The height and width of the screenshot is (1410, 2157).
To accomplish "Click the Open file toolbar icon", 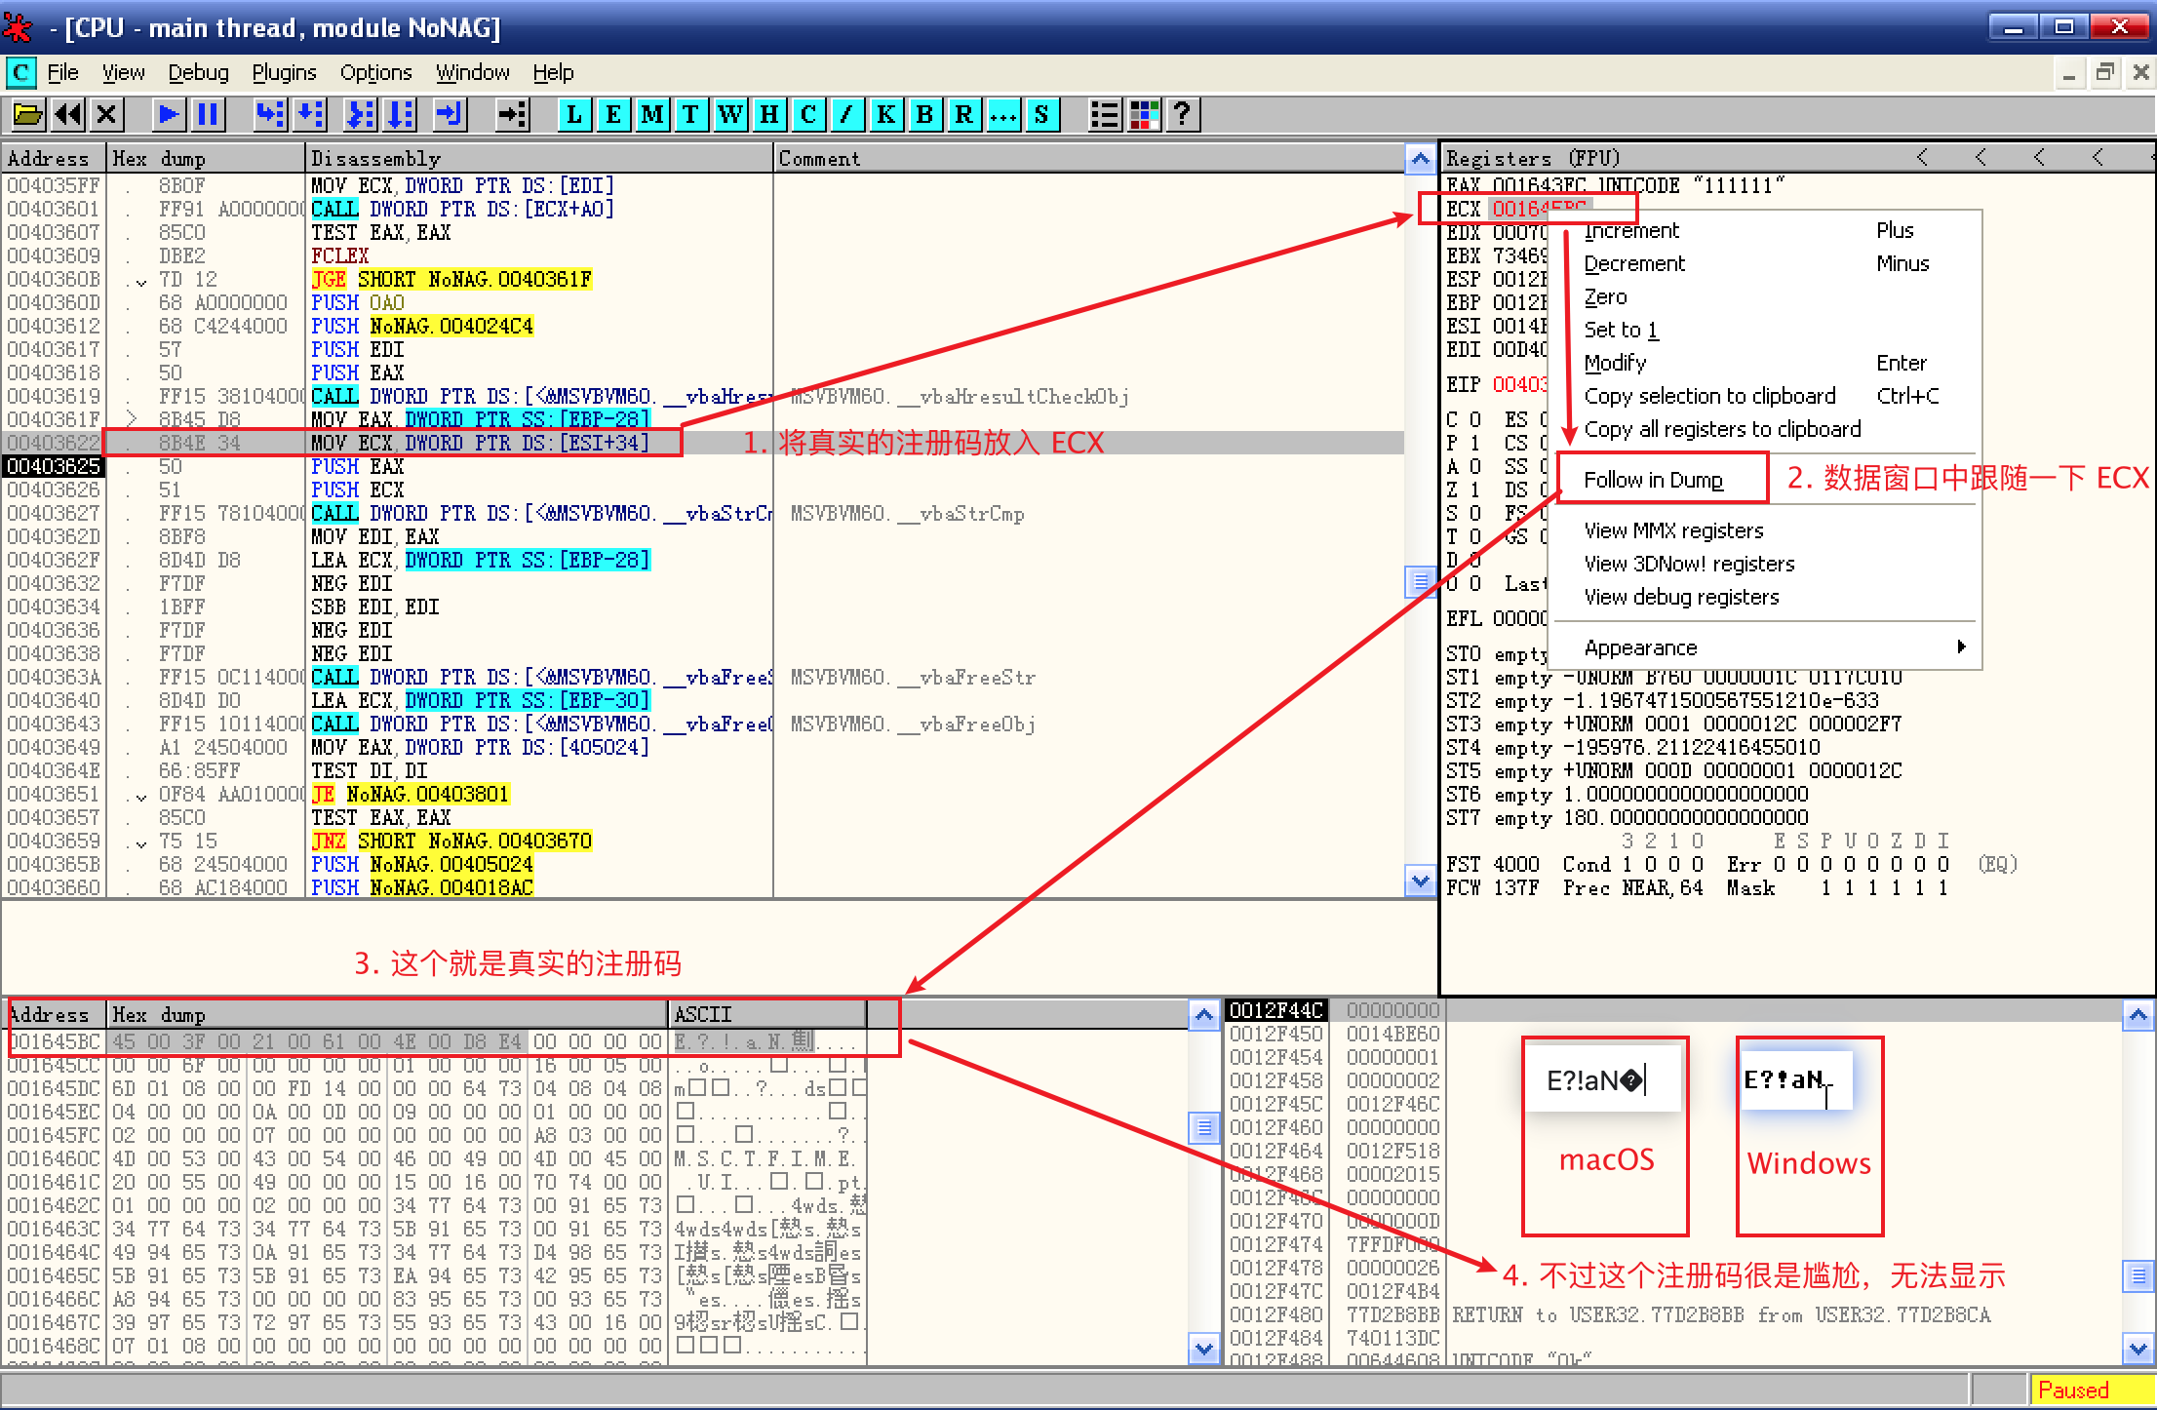I will click(27, 115).
